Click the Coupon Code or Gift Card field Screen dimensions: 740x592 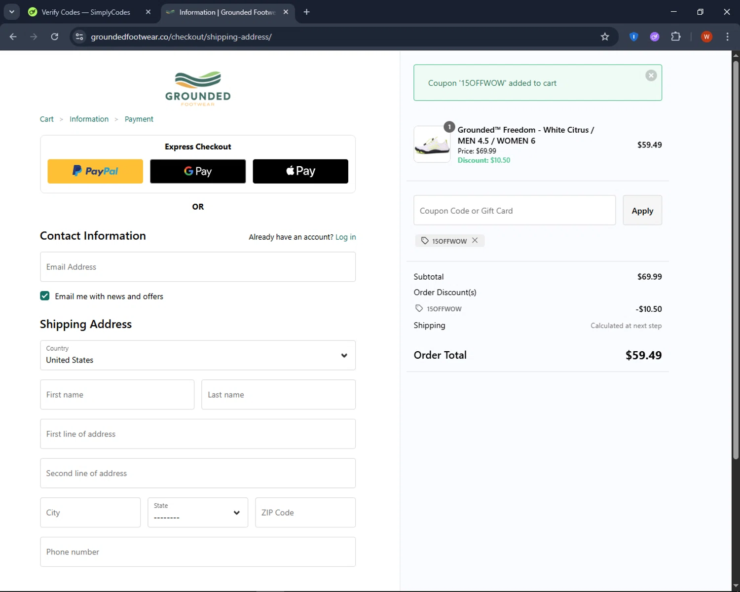tap(515, 210)
